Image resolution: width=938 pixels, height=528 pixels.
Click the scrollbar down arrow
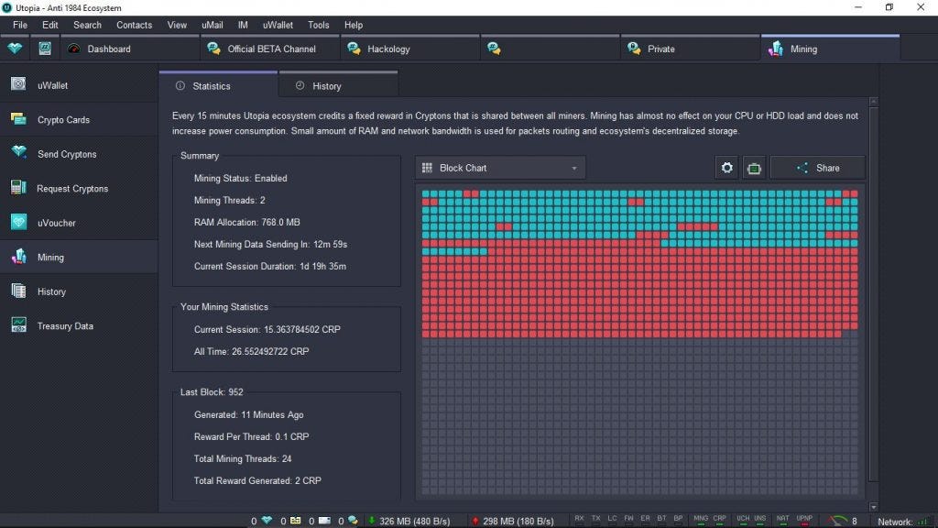[x=873, y=506]
